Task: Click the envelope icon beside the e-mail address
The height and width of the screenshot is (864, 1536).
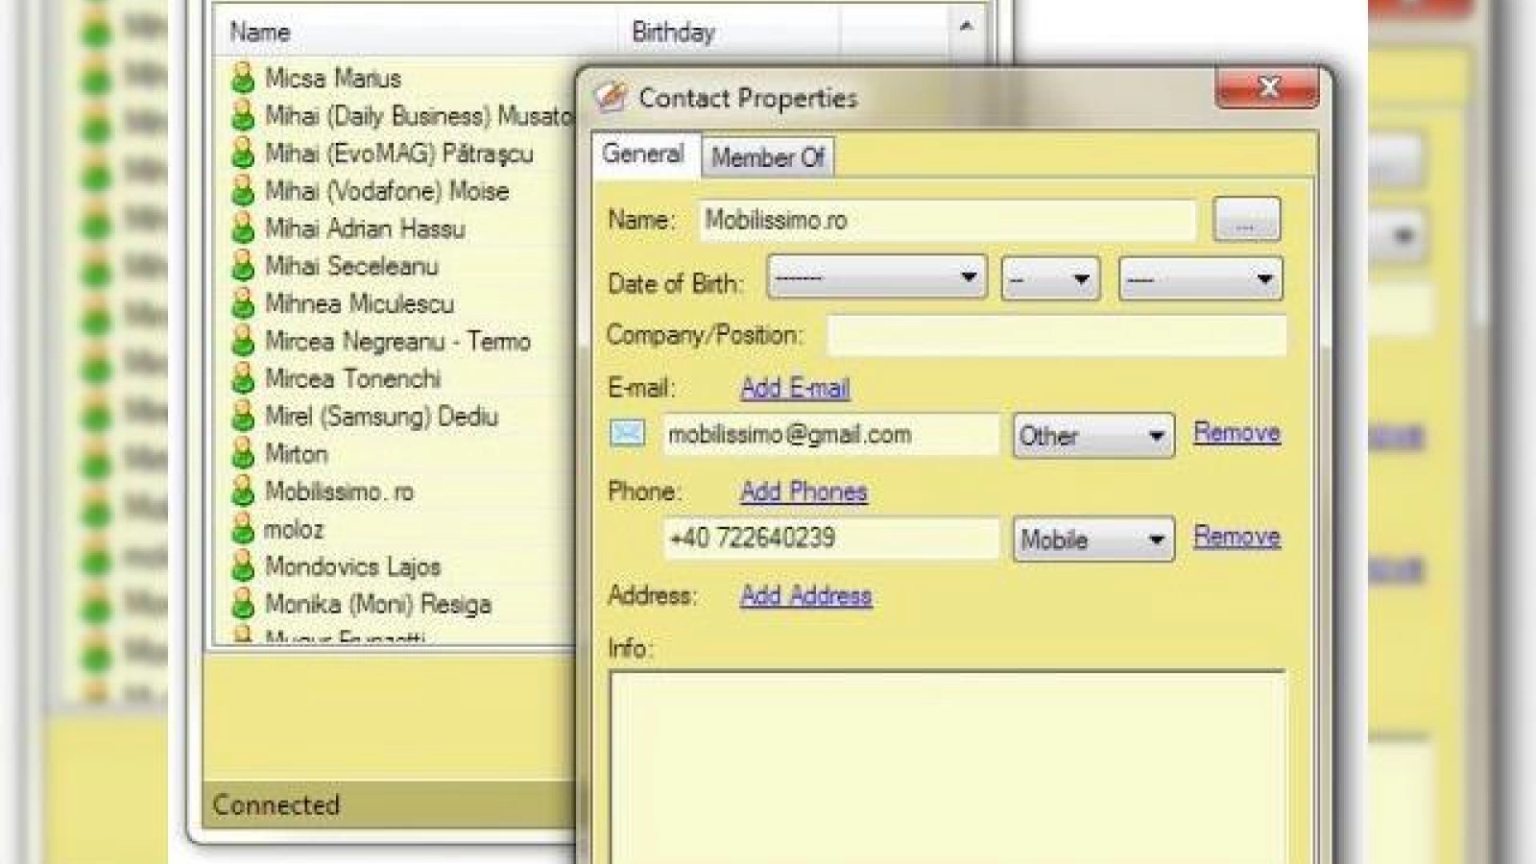Action: click(627, 433)
